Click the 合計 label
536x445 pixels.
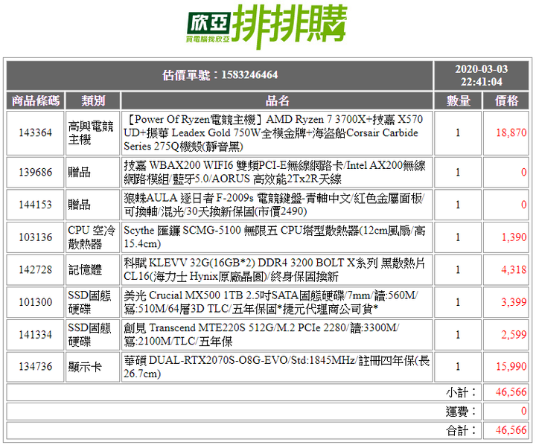[x=461, y=431]
